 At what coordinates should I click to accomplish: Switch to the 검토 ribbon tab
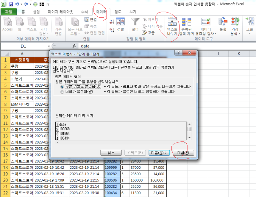(118, 11)
